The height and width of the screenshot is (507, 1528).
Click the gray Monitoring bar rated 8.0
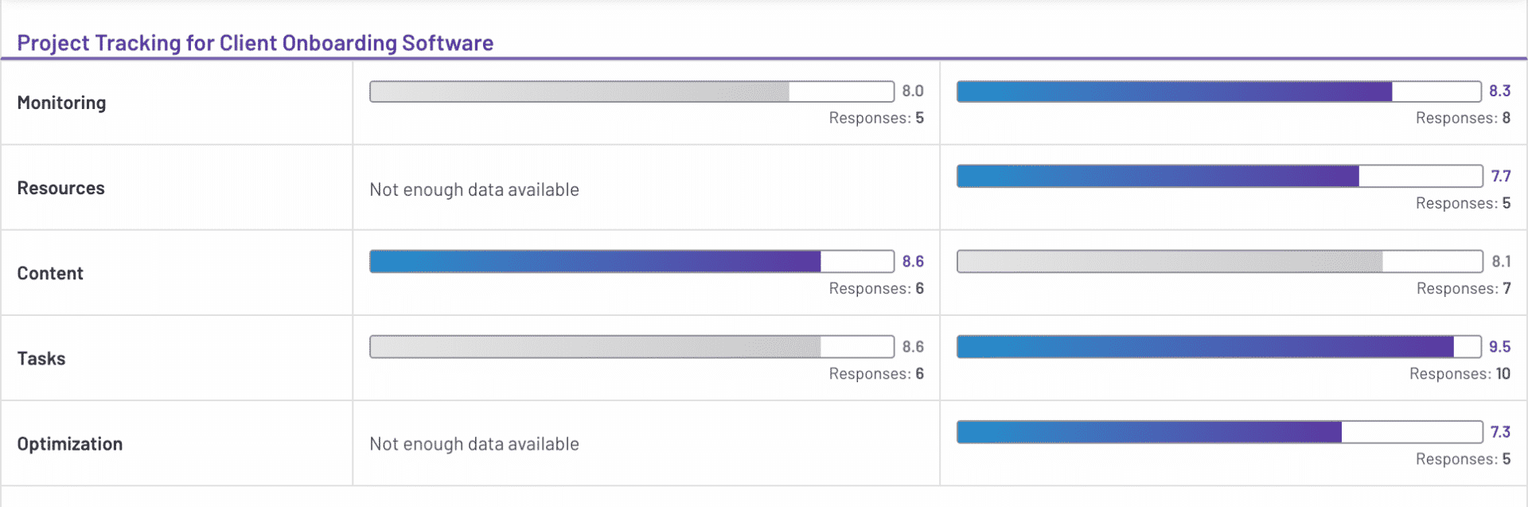tap(631, 92)
